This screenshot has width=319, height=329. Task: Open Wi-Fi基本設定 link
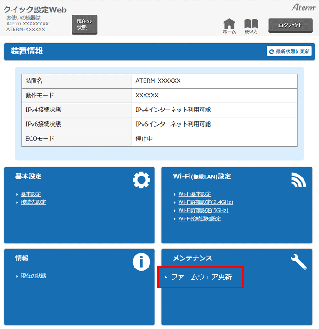click(195, 194)
